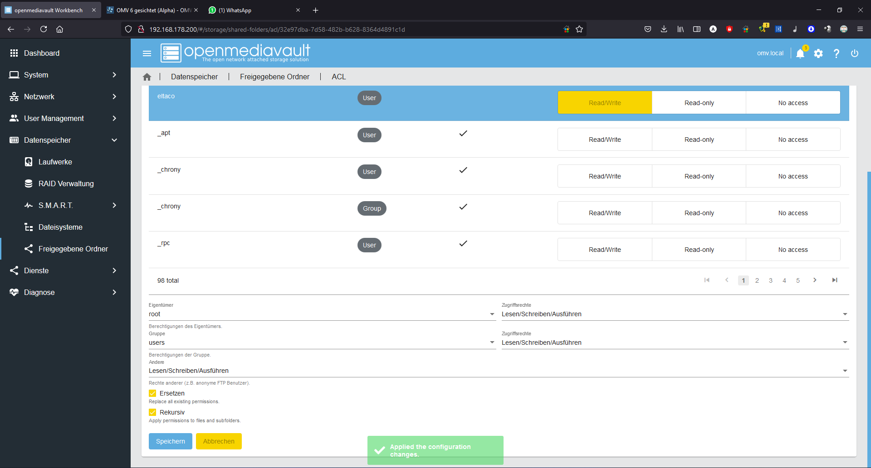Go to page 2 of user list
871x468 pixels.
tap(757, 280)
